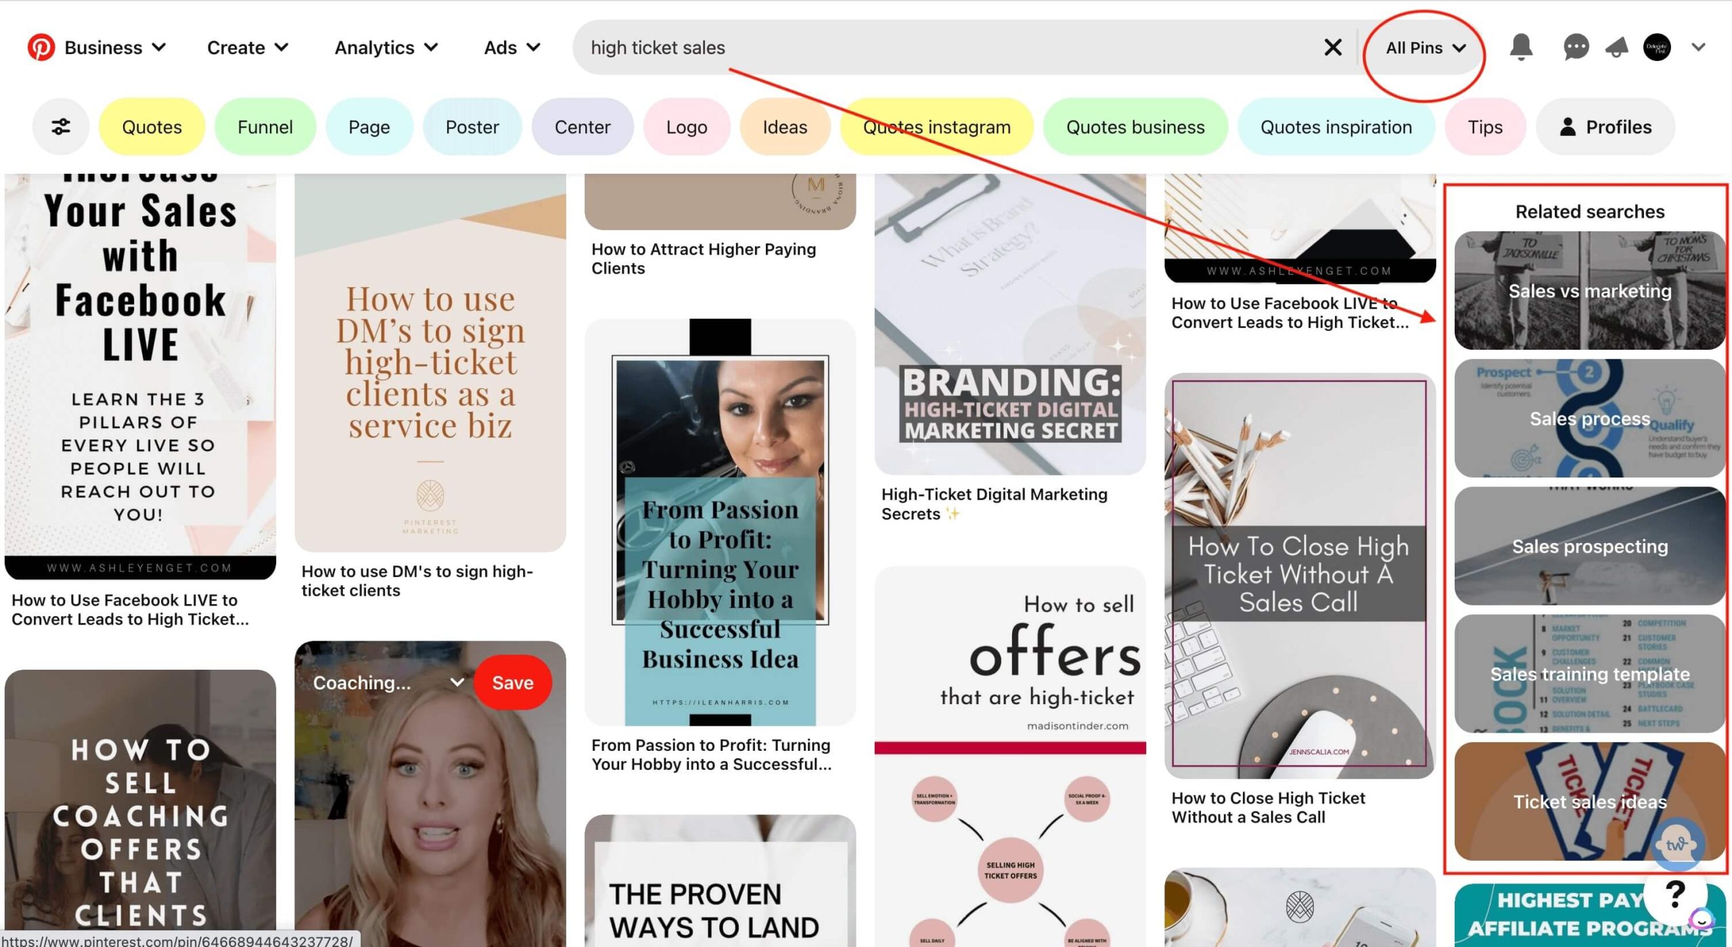Click the notifications bell icon
The height and width of the screenshot is (947, 1732).
pyautogui.click(x=1520, y=47)
